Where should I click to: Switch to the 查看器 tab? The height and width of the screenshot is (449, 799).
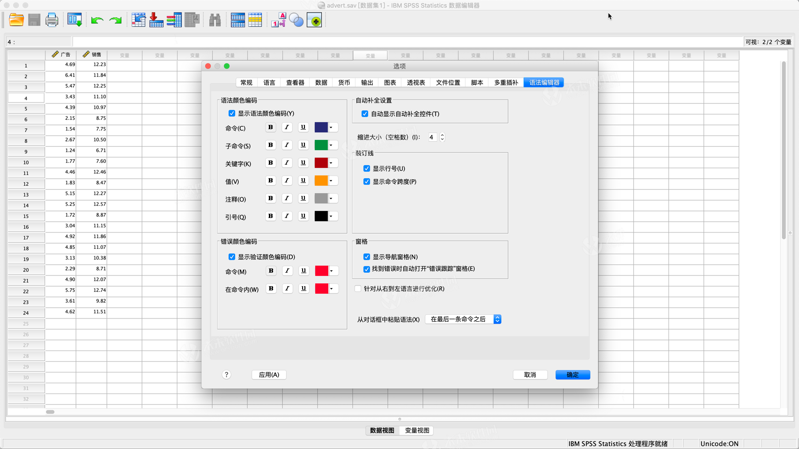point(295,82)
